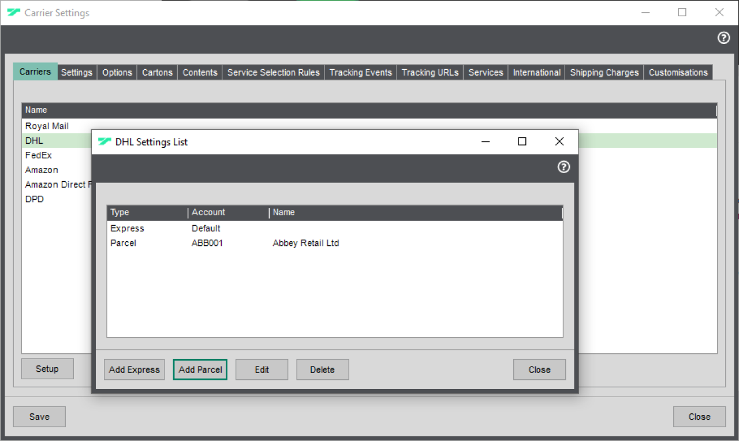
Task: Switch to the Settings tab
Action: 77,73
